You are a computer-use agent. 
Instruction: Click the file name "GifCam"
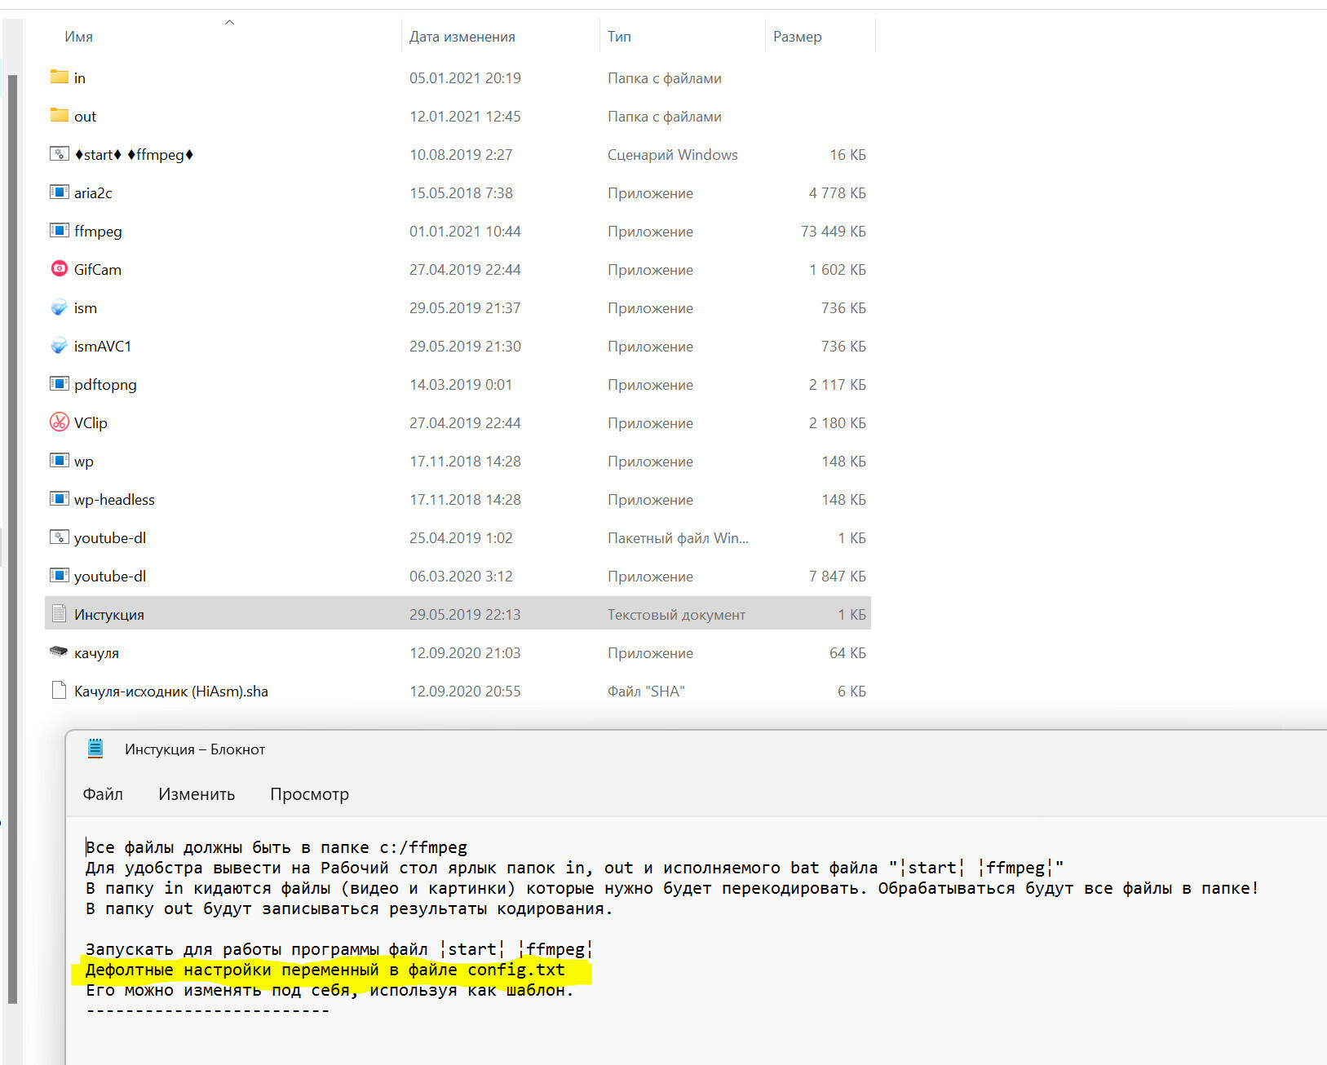(x=98, y=269)
